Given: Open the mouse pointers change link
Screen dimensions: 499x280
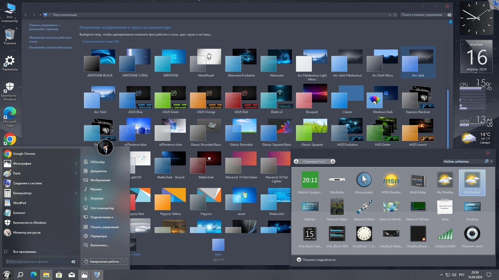Looking at the screenshot, I should [x=50, y=47].
